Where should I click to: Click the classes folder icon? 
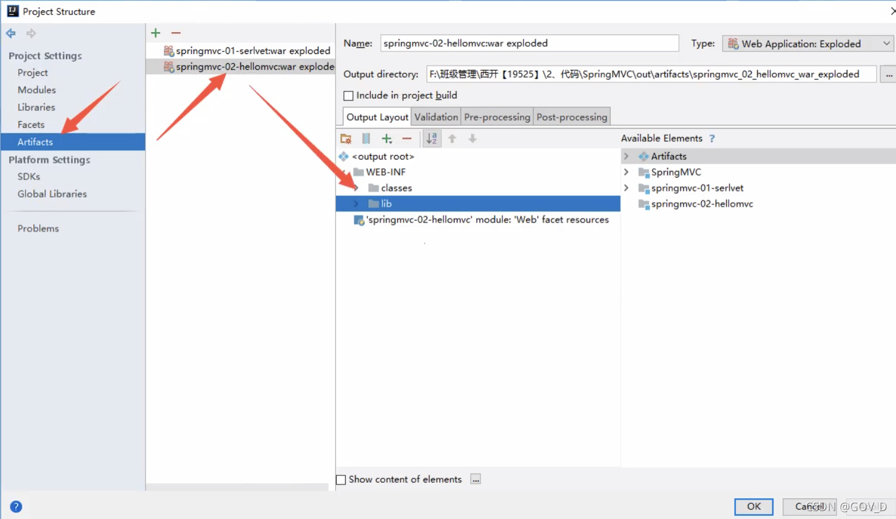374,188
